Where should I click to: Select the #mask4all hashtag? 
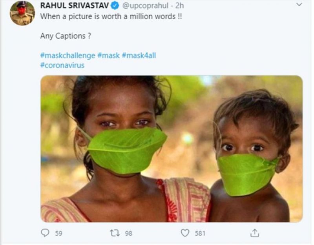click(139, 55)
